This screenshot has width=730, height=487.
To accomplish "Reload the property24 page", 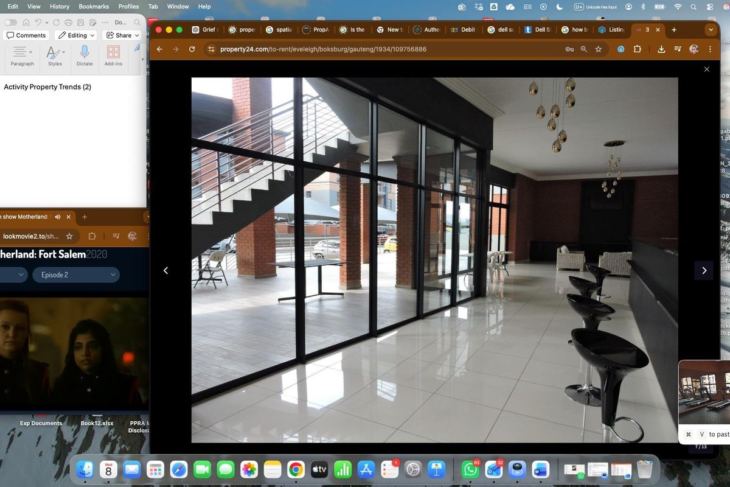I will (192, 49).
